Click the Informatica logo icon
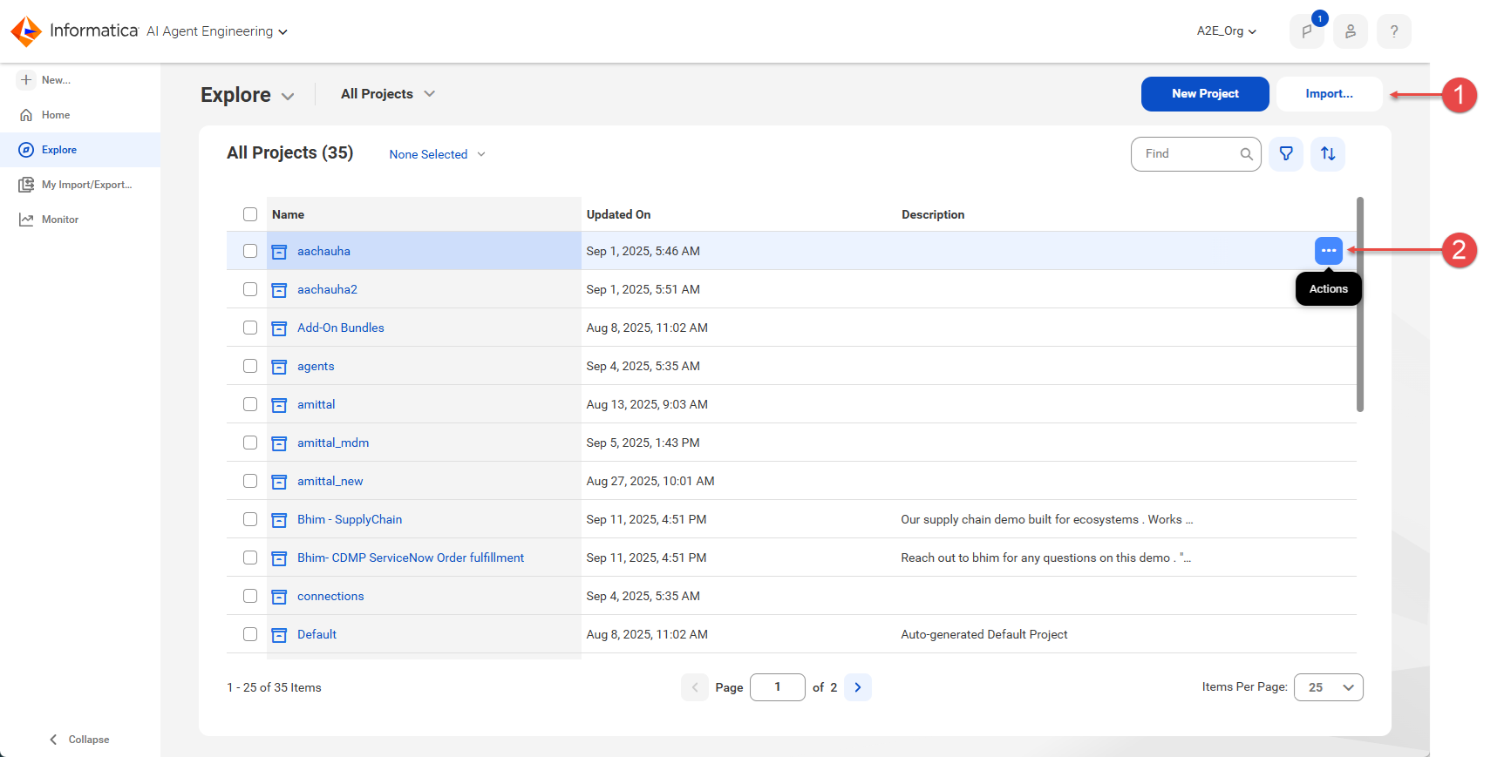1504x757 pixels. [26, 31]
